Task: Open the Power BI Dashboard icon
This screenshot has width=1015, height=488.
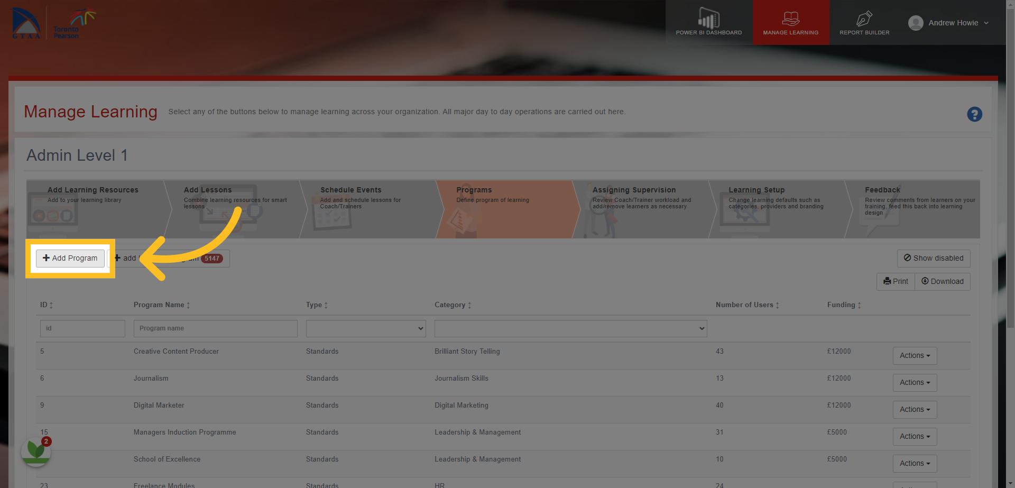Action: (708, 19)
